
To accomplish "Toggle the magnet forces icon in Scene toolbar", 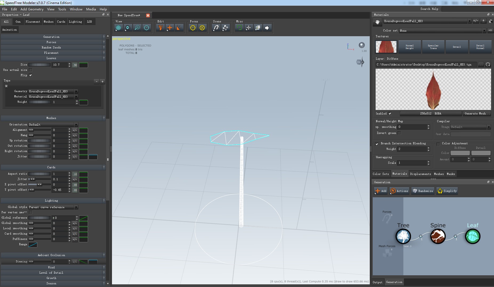I will [216, 28].
